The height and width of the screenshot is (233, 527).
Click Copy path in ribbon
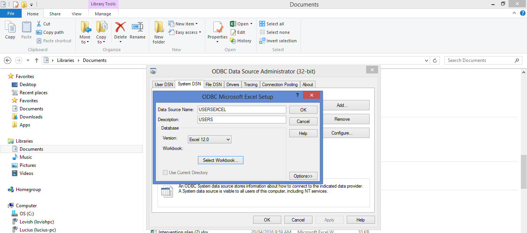pos(50,32)
